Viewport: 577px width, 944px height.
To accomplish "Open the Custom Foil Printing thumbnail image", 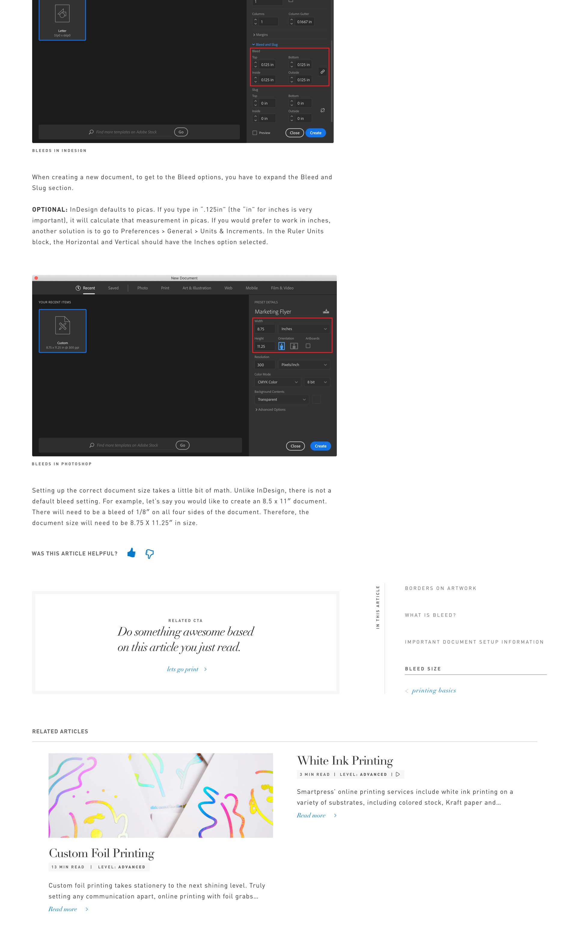I will [x=160, y=795].
